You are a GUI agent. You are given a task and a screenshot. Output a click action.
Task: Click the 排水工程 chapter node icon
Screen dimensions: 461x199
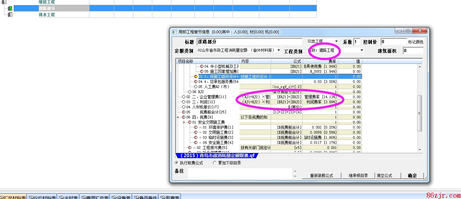pos(10,15)
